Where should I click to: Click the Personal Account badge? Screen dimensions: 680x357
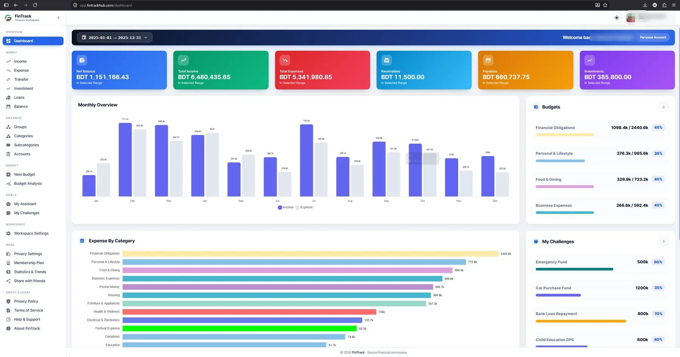[653, 37]
